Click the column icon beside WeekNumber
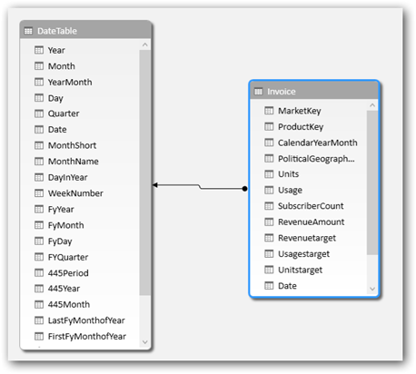 click(x=39, y=193)
